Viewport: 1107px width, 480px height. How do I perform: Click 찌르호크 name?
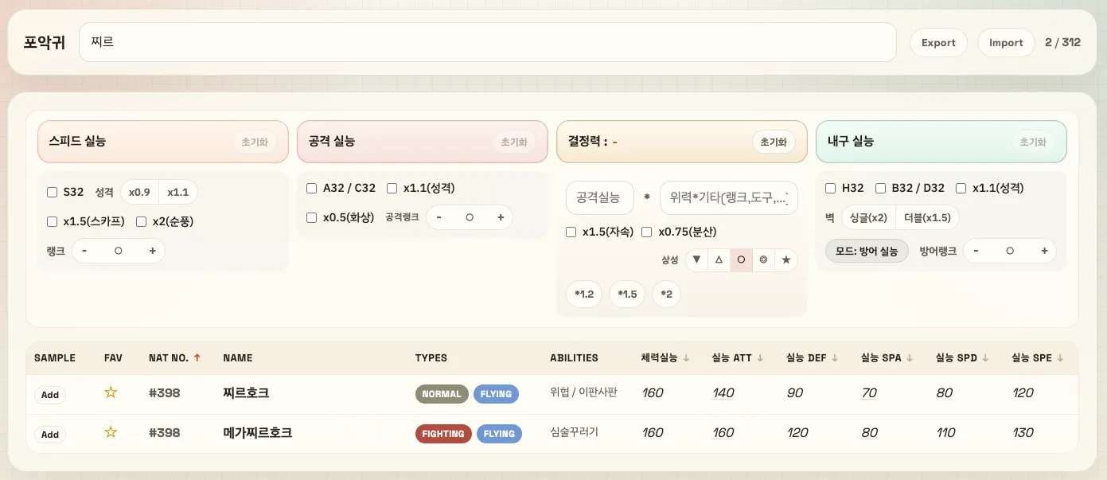coord(246,393)
